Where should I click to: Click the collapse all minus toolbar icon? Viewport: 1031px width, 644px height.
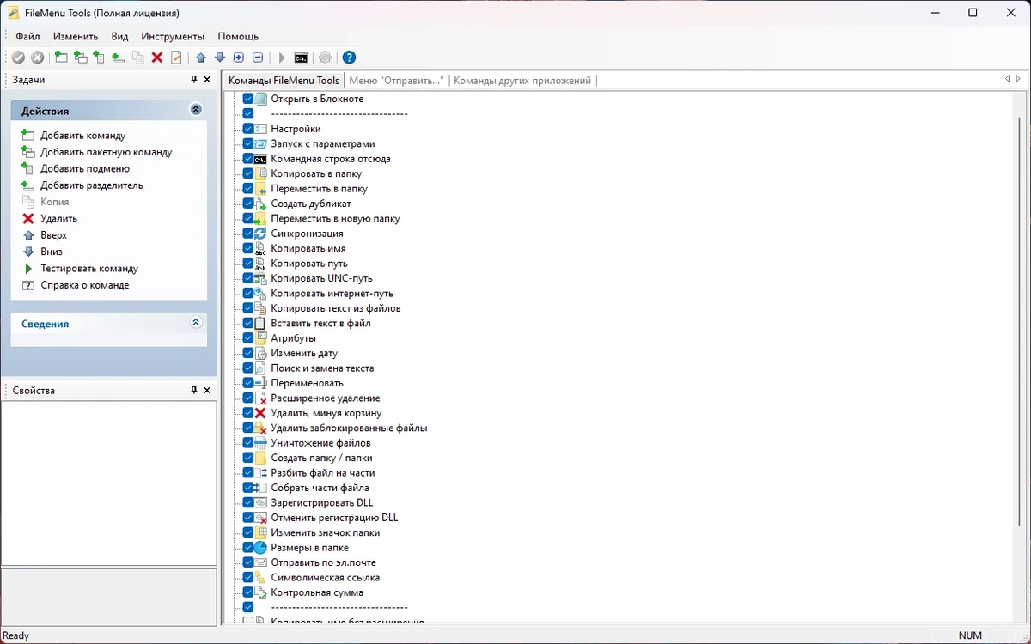point(258,58)
